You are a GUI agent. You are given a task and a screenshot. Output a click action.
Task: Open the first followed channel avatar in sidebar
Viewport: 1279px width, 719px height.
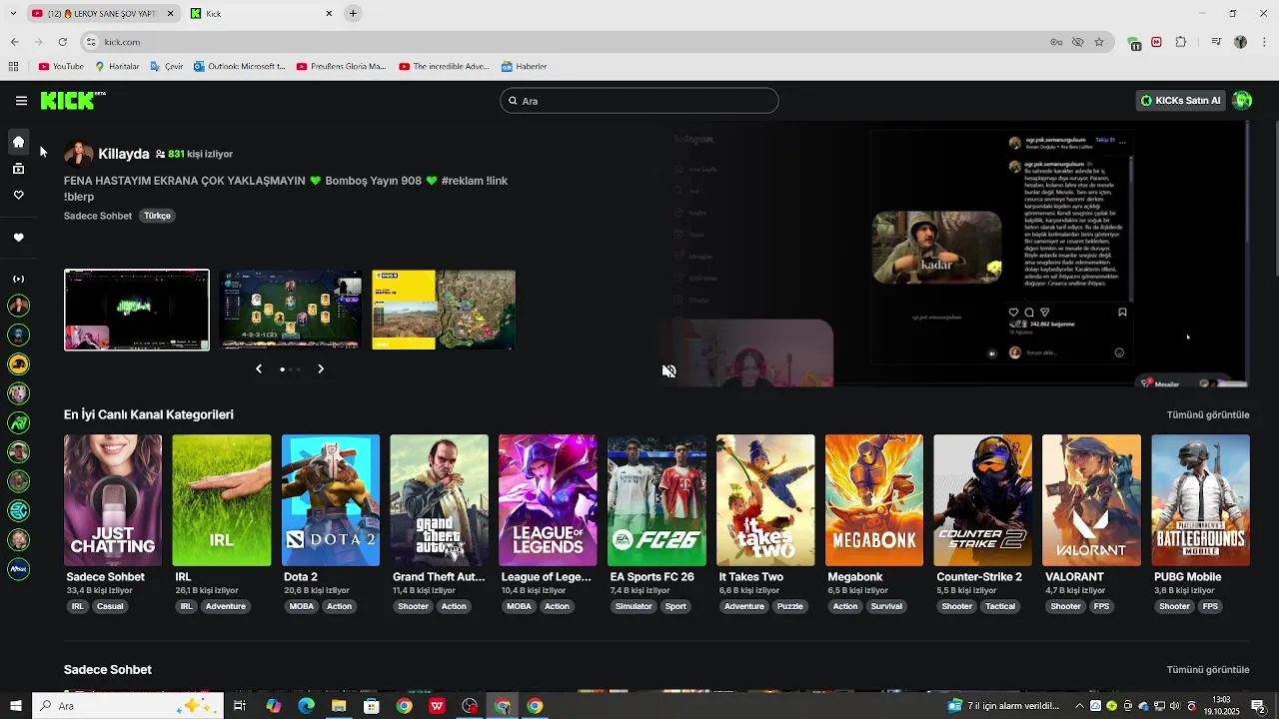tap(18, 306)
